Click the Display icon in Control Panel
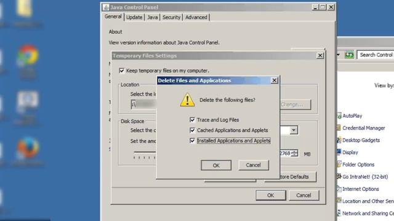This screenshot has height=221, width=394. 339,152
